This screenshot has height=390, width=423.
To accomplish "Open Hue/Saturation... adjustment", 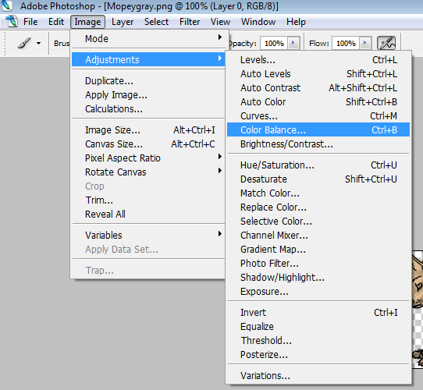I will 318,165.
